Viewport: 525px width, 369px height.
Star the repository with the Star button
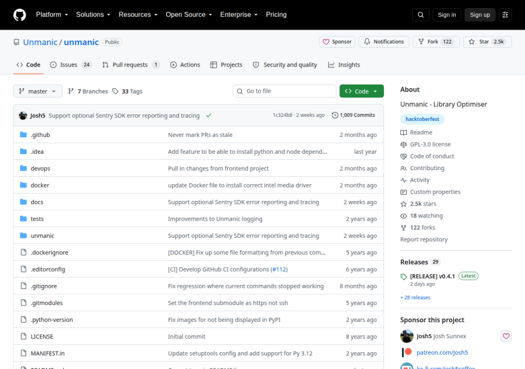pyautogui.click(x=487, y=42)
